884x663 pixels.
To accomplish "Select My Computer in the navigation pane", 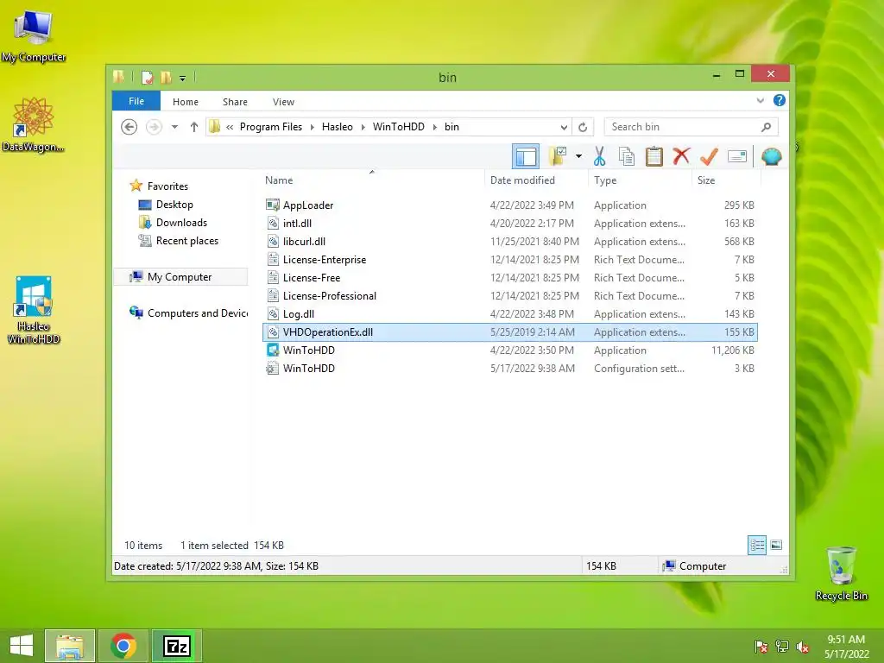I will (x=180, y=277).
